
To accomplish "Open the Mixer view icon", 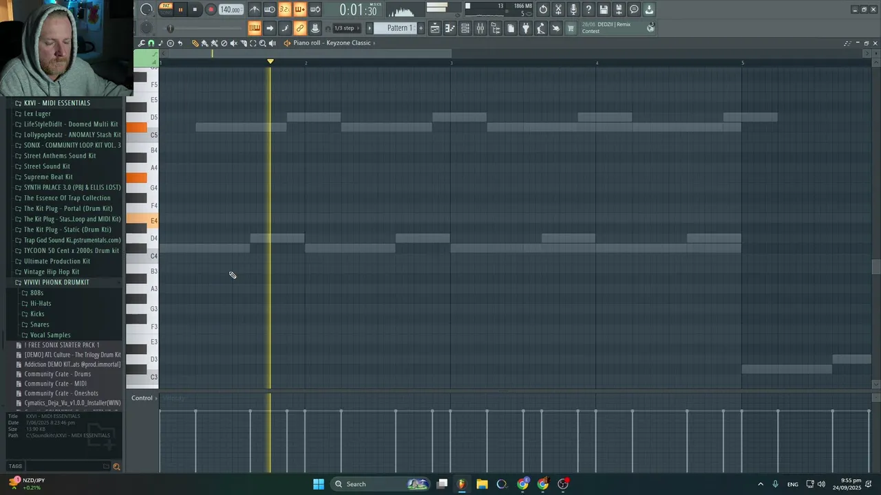I will [x=480, y=28].
